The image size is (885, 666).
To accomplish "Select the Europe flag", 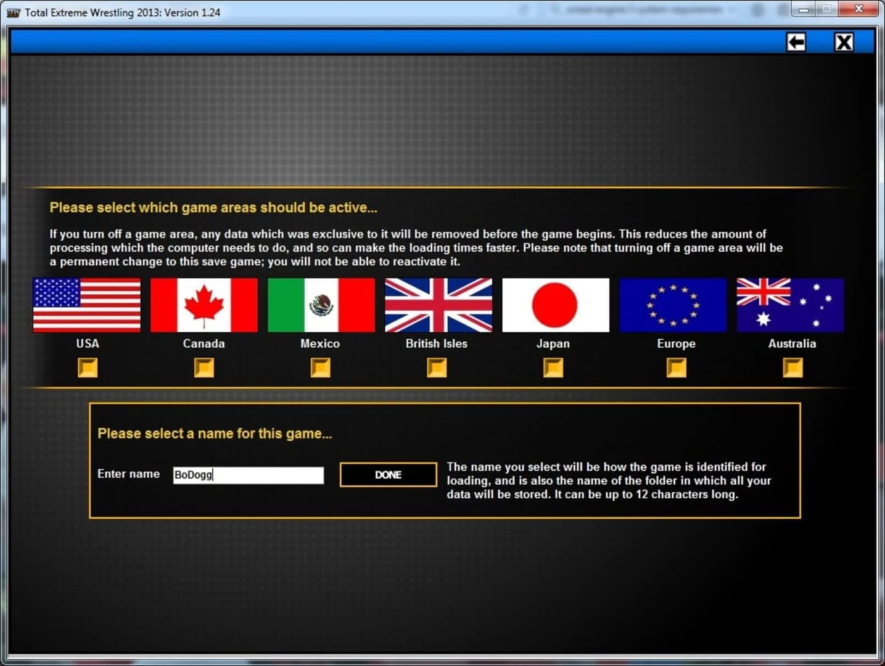I will pos(672,305).
